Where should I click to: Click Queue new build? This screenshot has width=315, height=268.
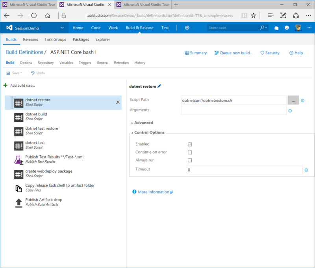233,53
